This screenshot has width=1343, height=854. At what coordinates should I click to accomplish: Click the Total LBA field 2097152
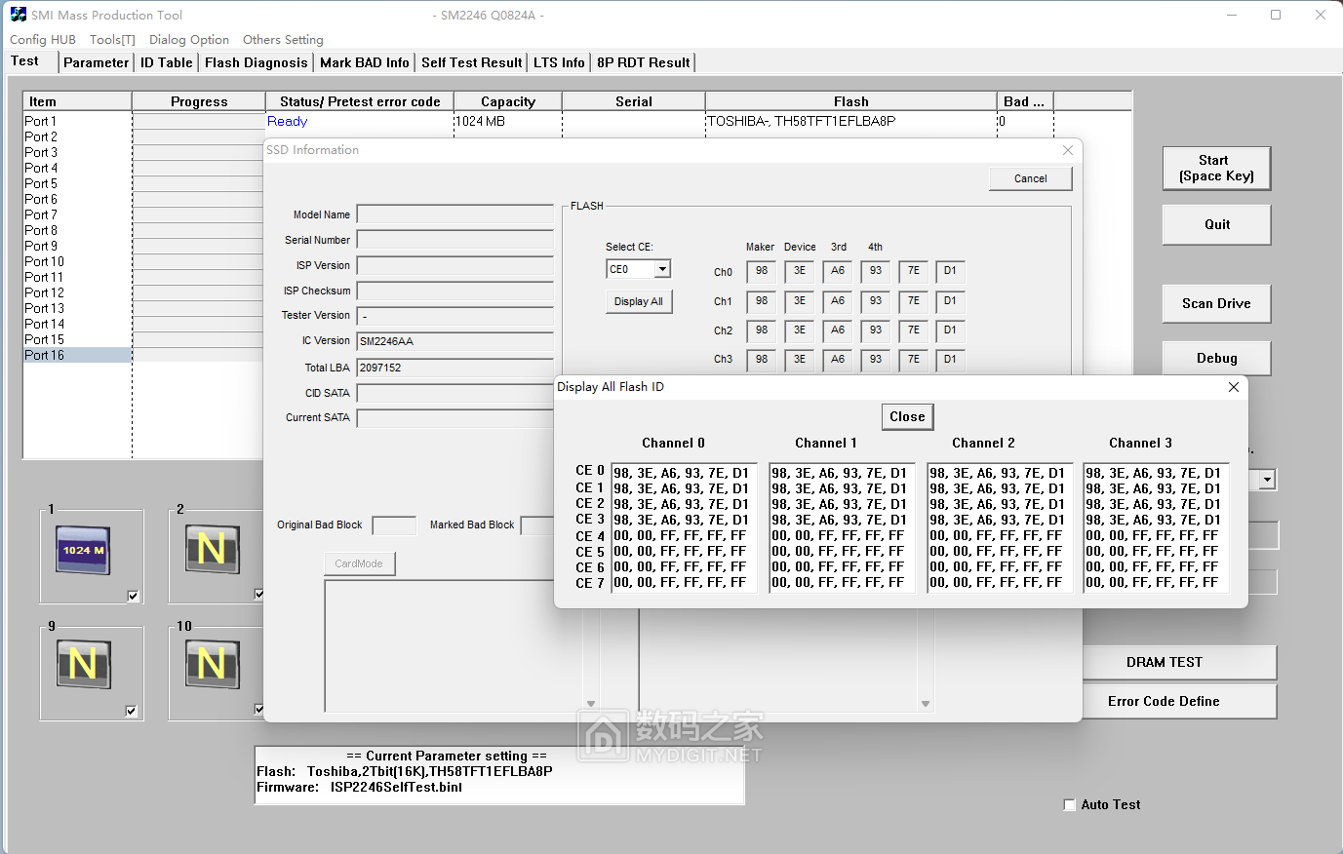[455, 368]
